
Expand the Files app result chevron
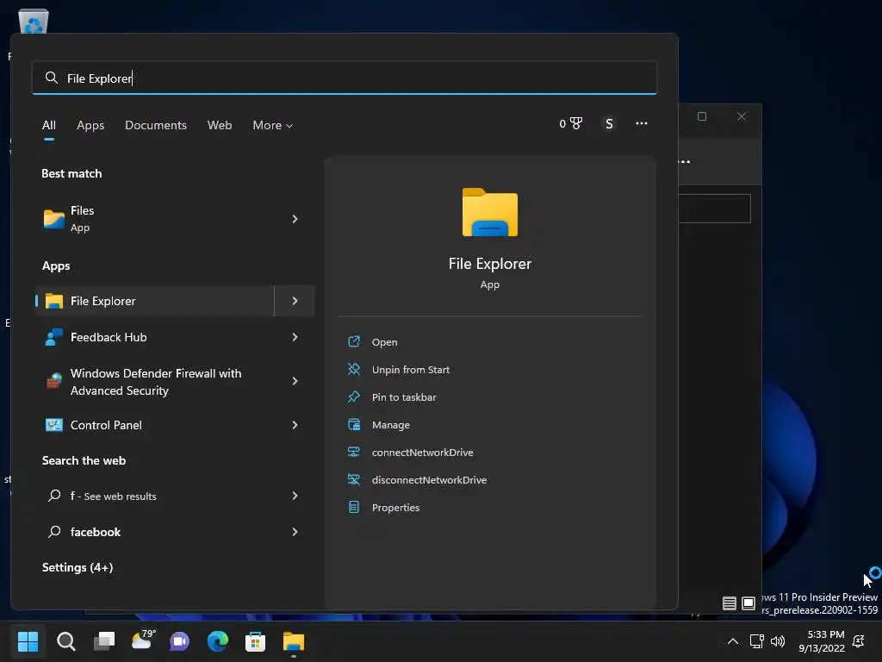click(295, 218)
